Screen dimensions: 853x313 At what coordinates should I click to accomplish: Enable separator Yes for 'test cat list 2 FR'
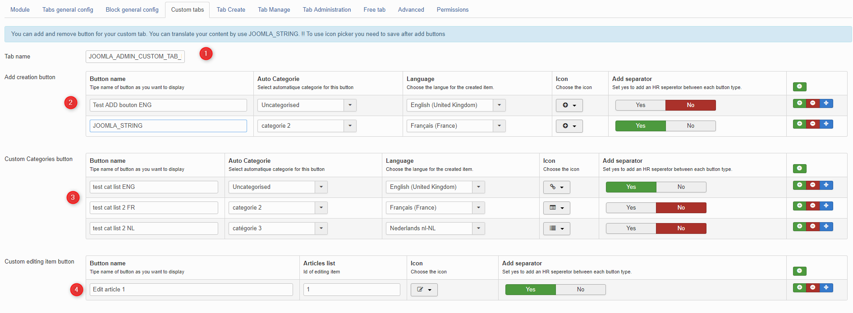coord(631,208)
